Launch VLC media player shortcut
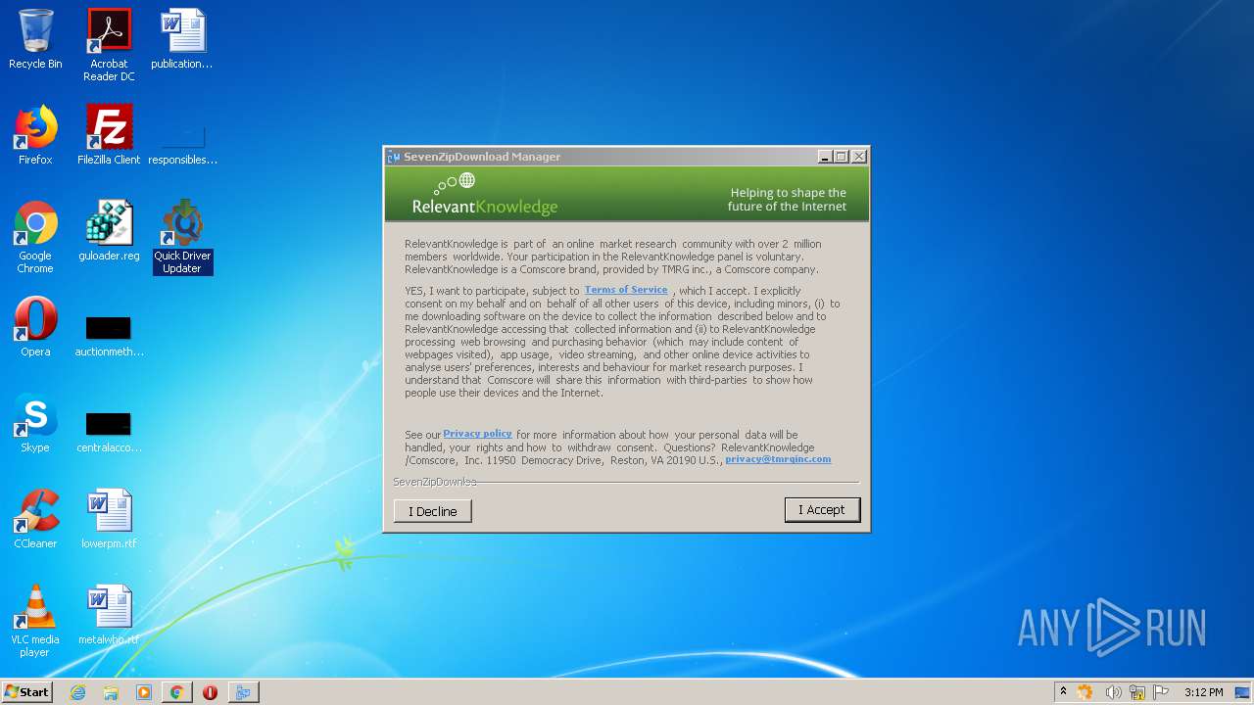 [x=35, y=622]
